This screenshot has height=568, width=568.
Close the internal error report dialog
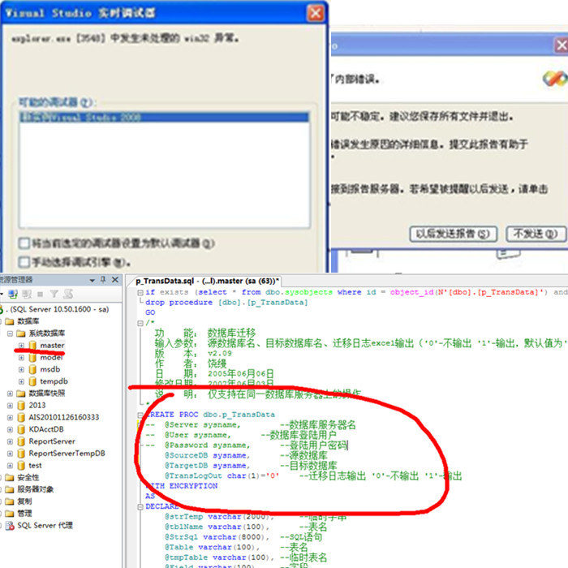(x=562, y=45)
